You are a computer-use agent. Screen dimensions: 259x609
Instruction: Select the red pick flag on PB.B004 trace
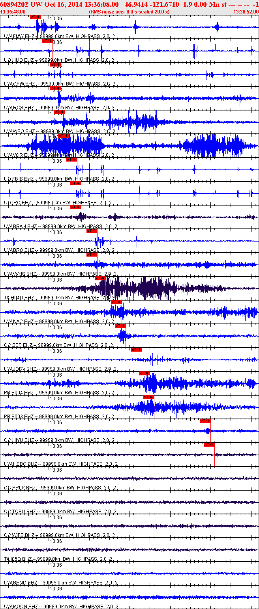coord(144,373)
